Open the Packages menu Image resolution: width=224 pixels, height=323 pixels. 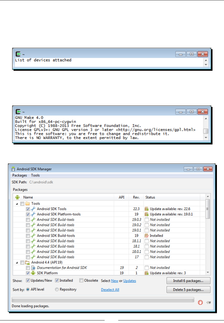click(20, 175)
